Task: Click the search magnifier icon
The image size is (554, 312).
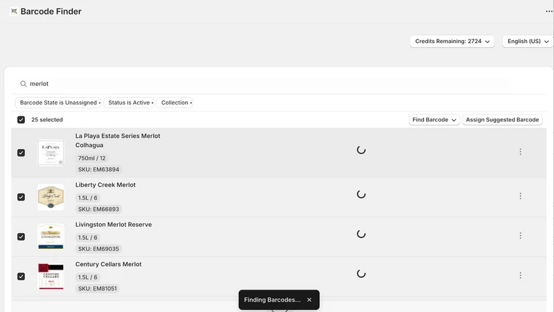Action: tap(24, 84)
